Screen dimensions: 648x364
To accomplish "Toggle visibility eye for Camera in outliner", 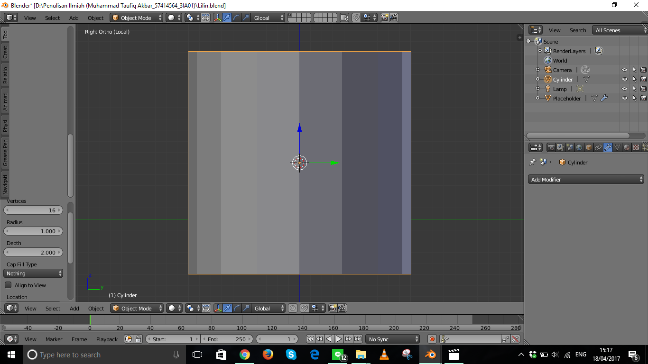I will coord(625,70).
